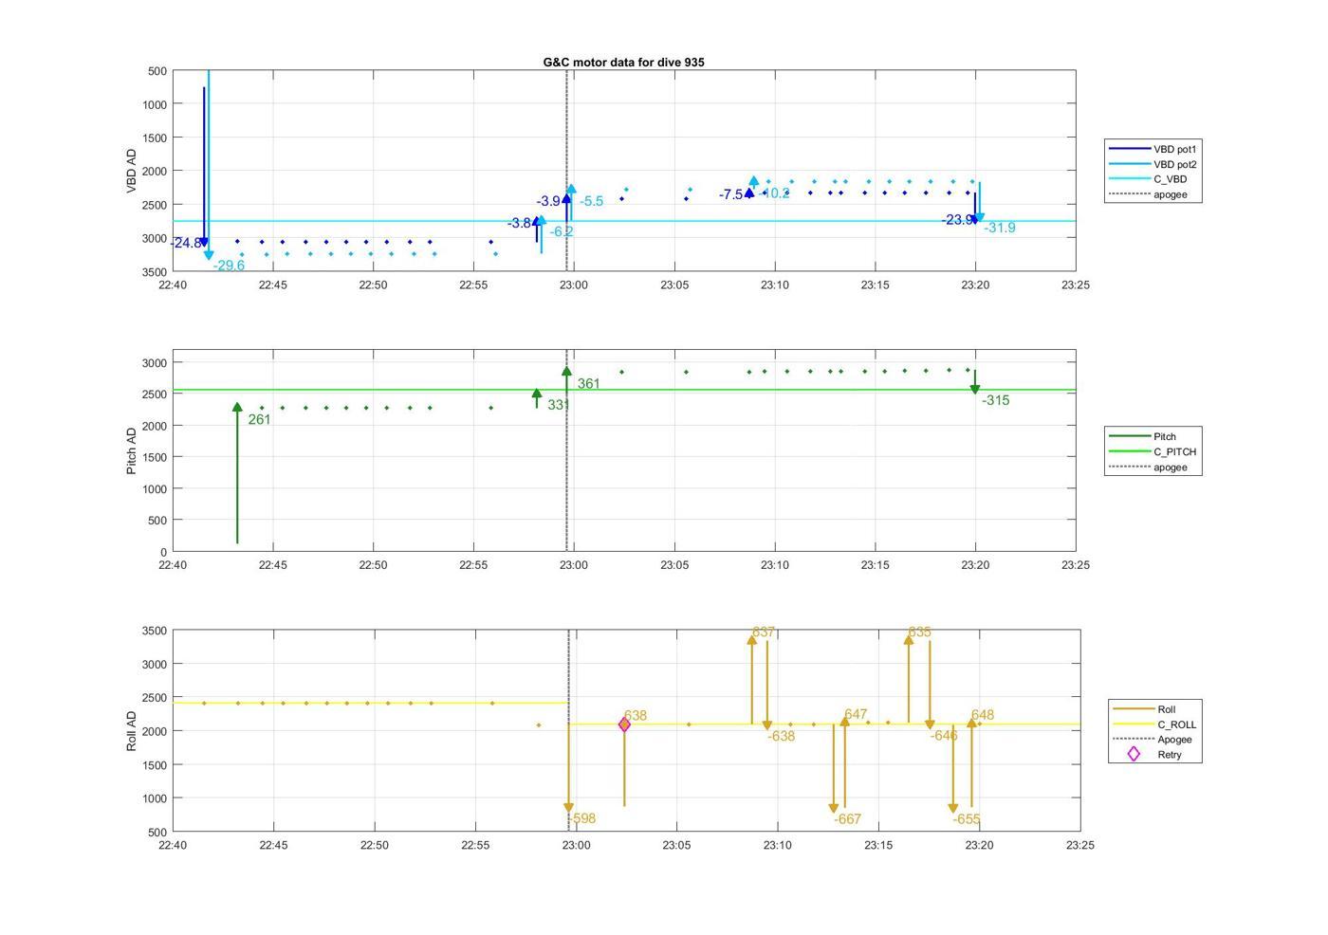Click magenta retry diamond marker on roll plot

pyautogui.click(x=624, y=724)
